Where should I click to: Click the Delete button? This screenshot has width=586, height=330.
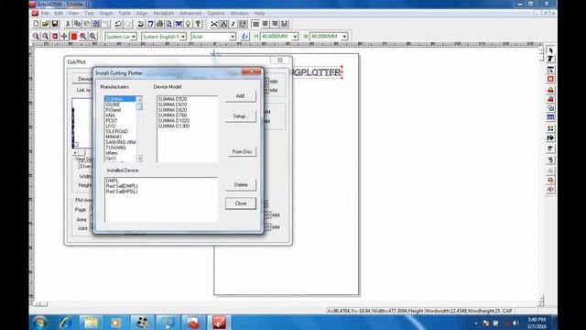point(241,185)
